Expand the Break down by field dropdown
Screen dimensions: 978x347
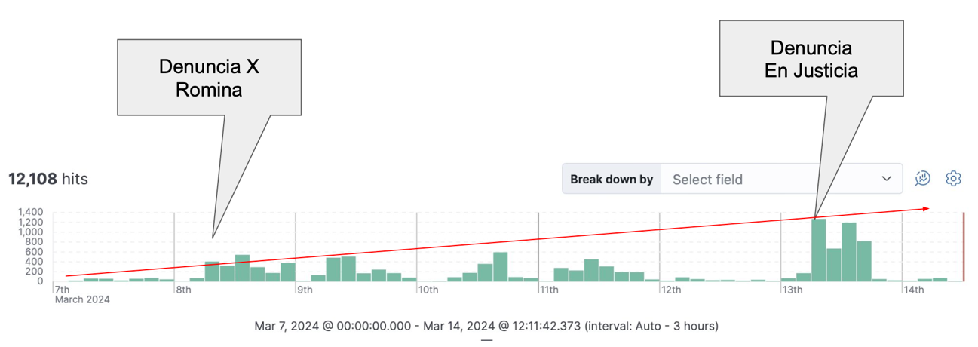pos(780,179)
